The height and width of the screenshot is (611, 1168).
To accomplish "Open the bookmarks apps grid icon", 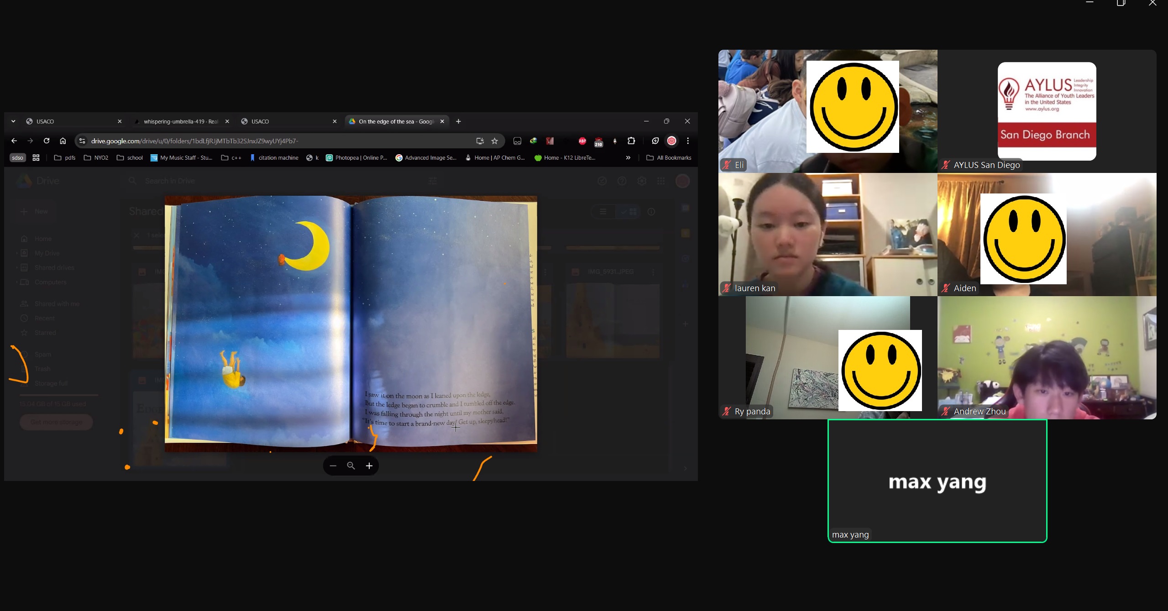I will tap(36, 158).
